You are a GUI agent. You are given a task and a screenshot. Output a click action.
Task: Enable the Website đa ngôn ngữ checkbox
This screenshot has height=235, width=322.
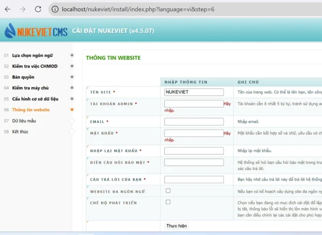(x=168, y=190)
